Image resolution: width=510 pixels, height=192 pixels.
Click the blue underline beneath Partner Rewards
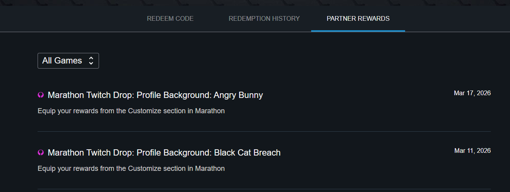[x=358, y=31]
